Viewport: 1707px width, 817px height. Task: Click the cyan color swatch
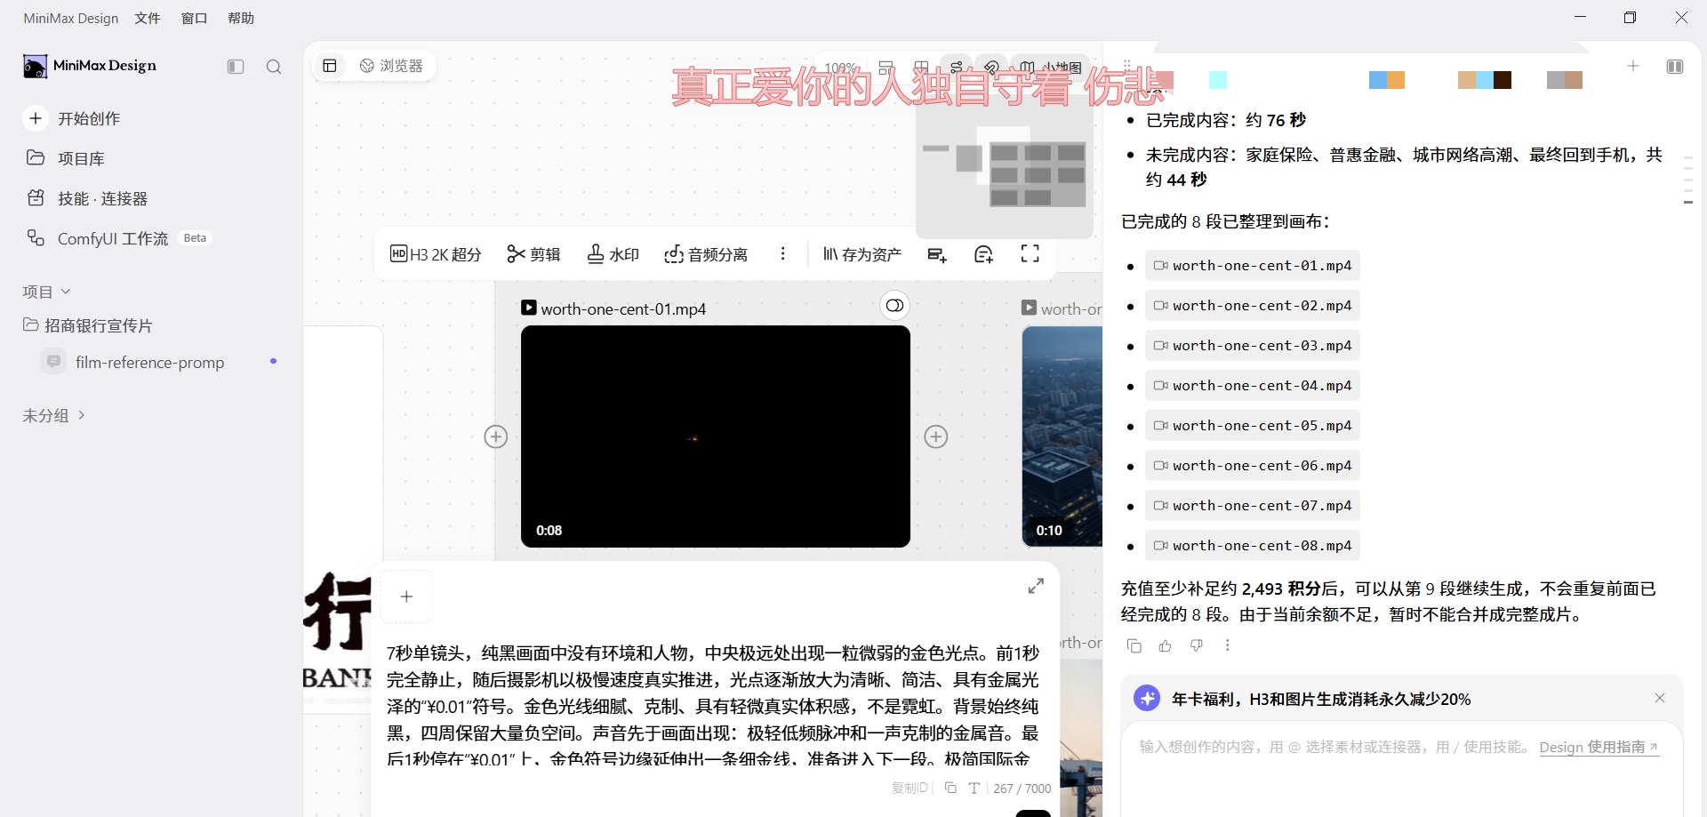pyautogui.click(x=1218, y=80)
